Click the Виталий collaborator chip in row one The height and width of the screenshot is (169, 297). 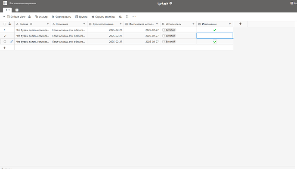click(x=169, y=30)
